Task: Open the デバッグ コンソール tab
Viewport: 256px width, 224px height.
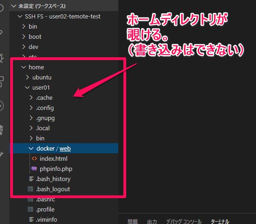Action: click(x=183, y=221)
